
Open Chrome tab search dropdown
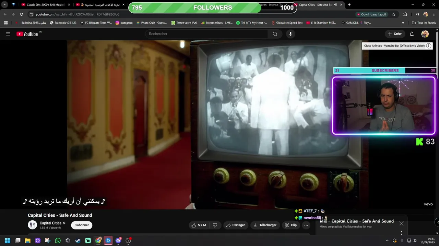coord(4,5)
